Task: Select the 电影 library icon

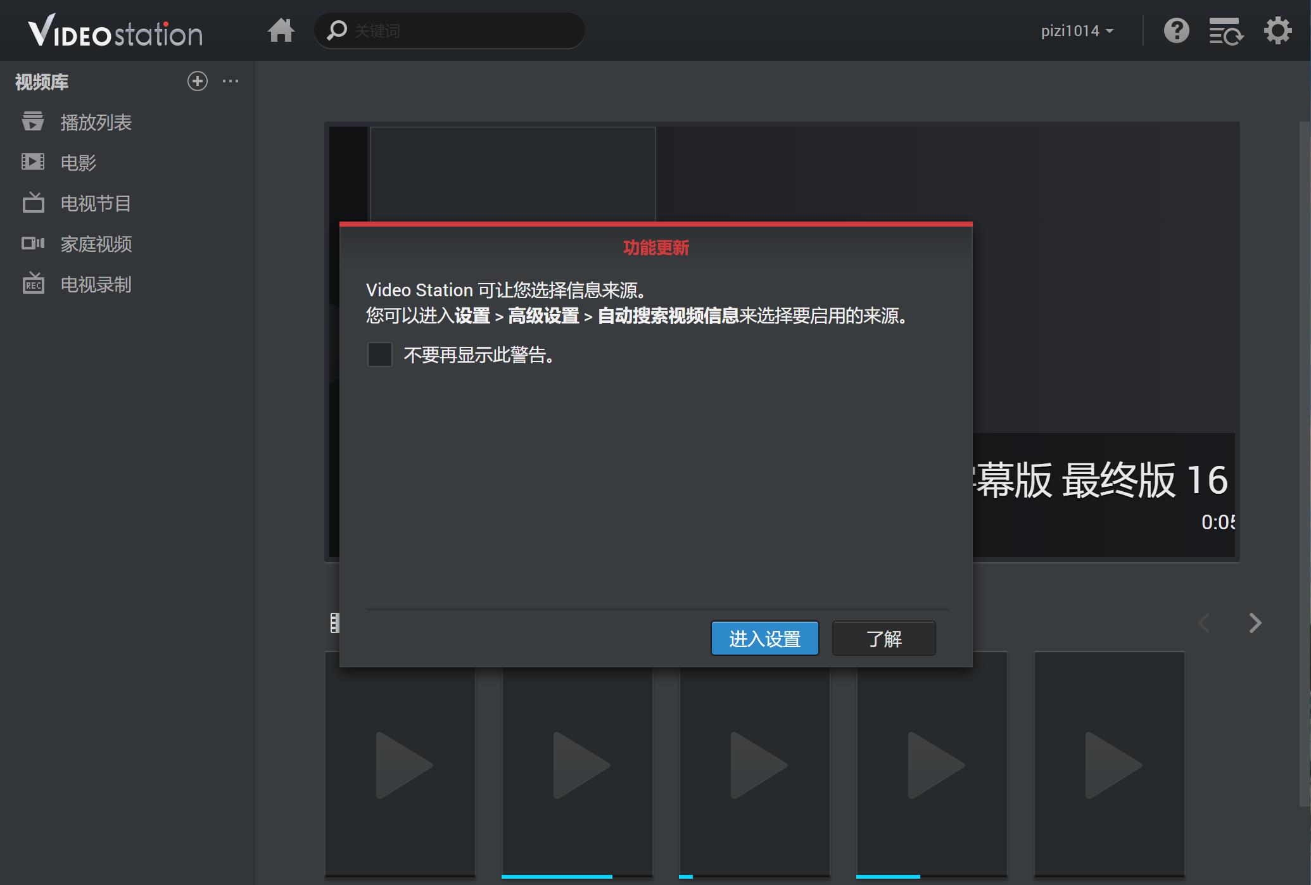Action: pos(34,161)
